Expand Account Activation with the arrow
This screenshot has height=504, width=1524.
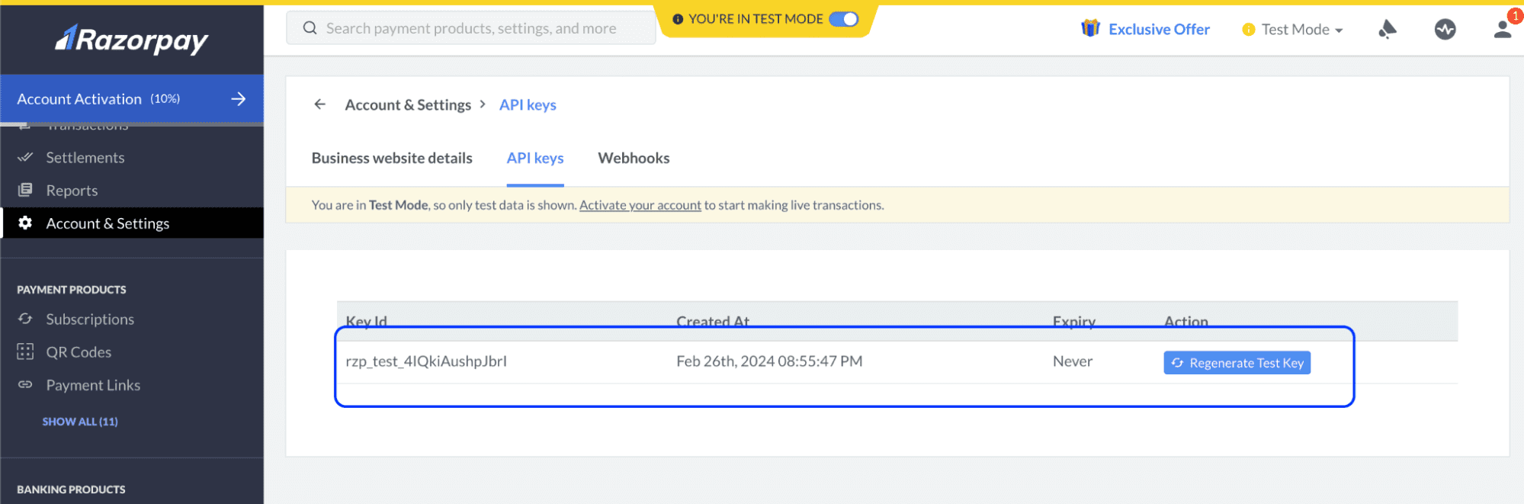239,99
